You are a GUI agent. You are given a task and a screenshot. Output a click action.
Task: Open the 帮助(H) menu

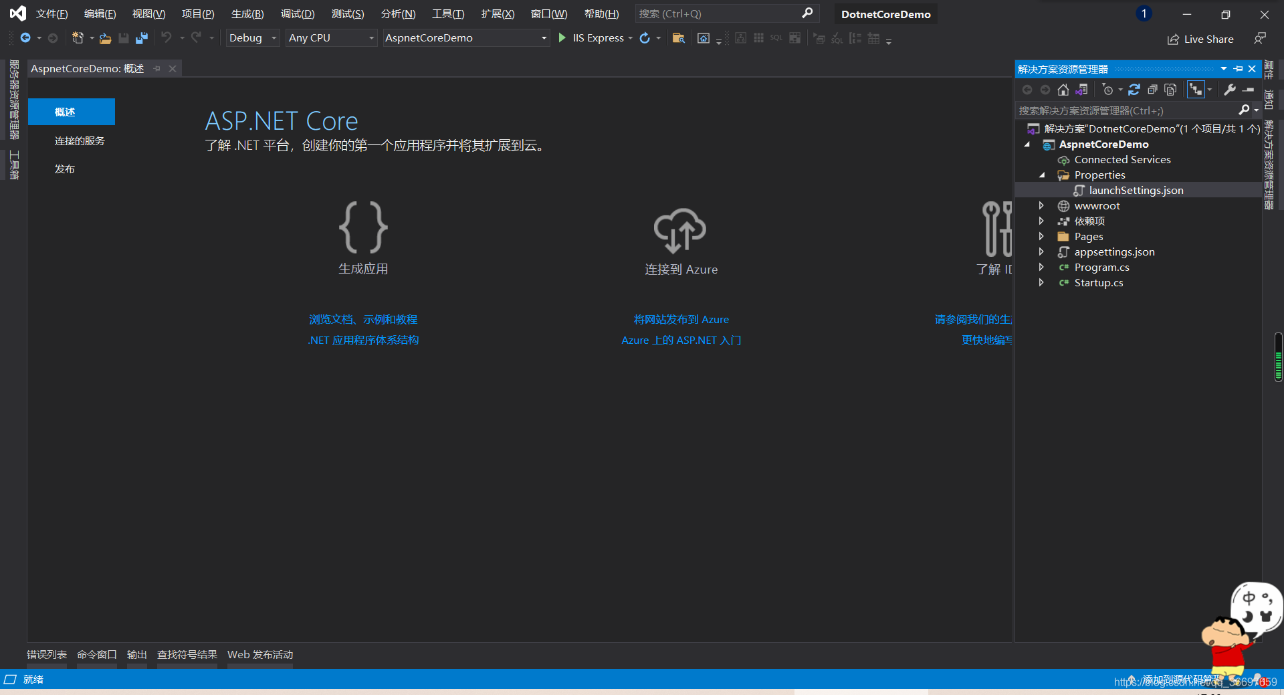click(602, 14)
